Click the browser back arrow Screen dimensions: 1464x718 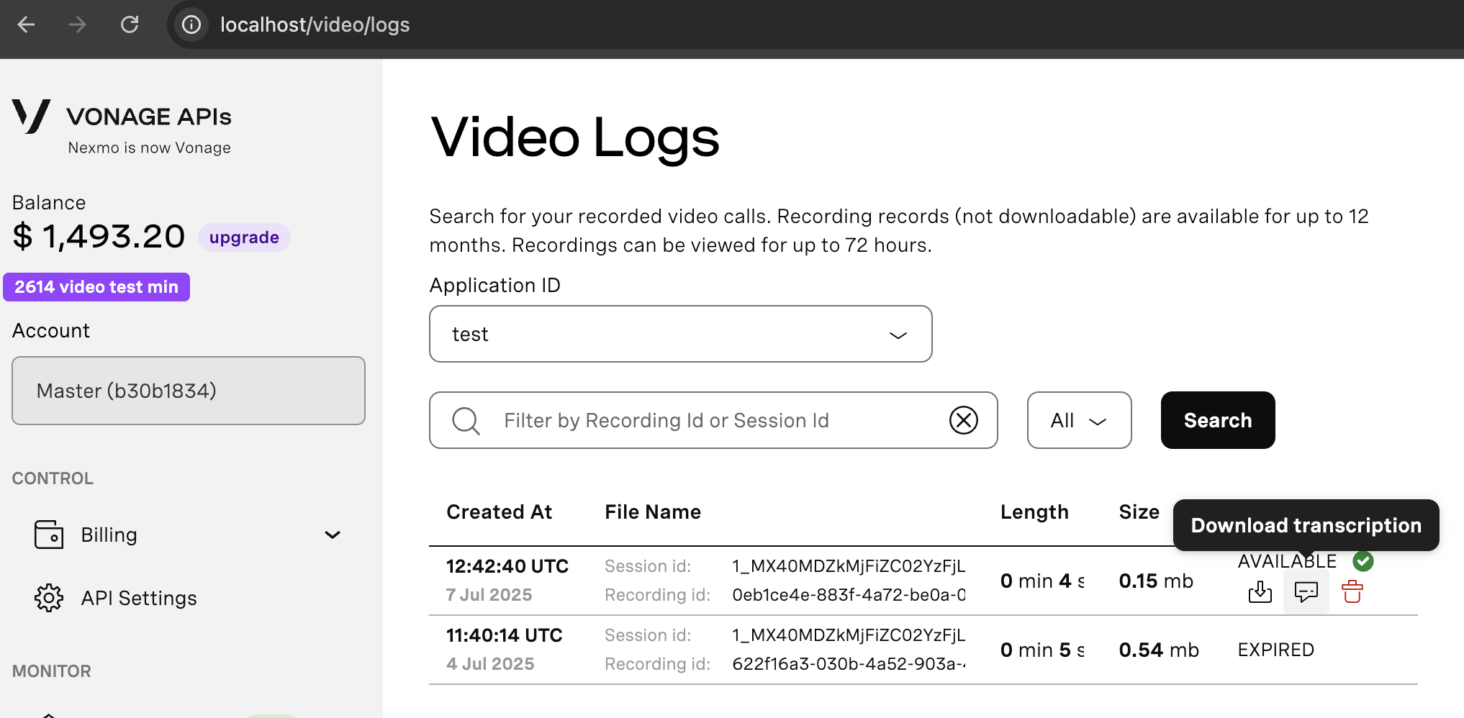(27, 25)
